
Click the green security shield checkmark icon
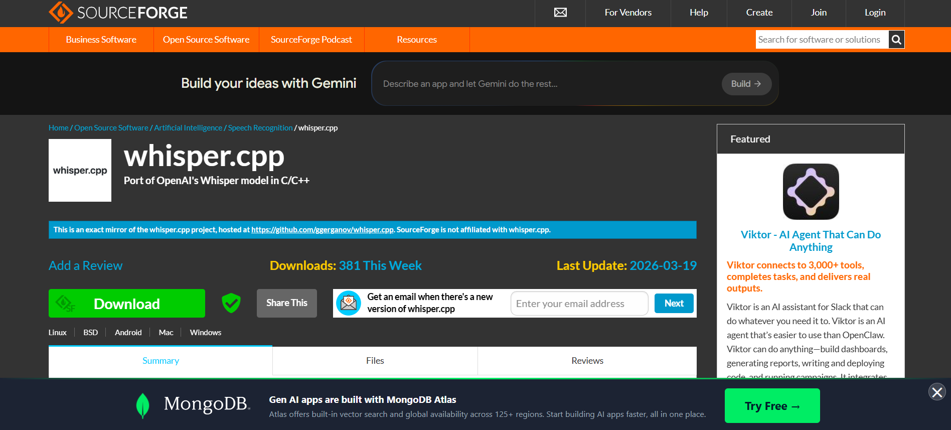(231, 303)
